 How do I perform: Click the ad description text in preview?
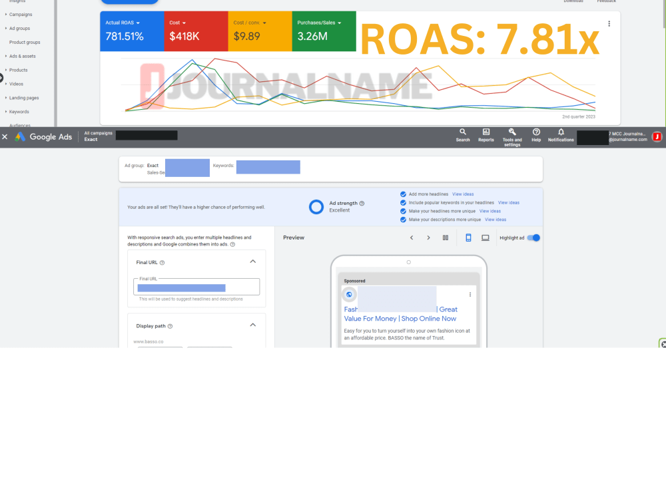pyautogui.click(x=407, y=335)
